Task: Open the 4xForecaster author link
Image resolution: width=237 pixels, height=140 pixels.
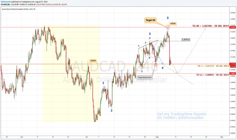Action: 6,2
